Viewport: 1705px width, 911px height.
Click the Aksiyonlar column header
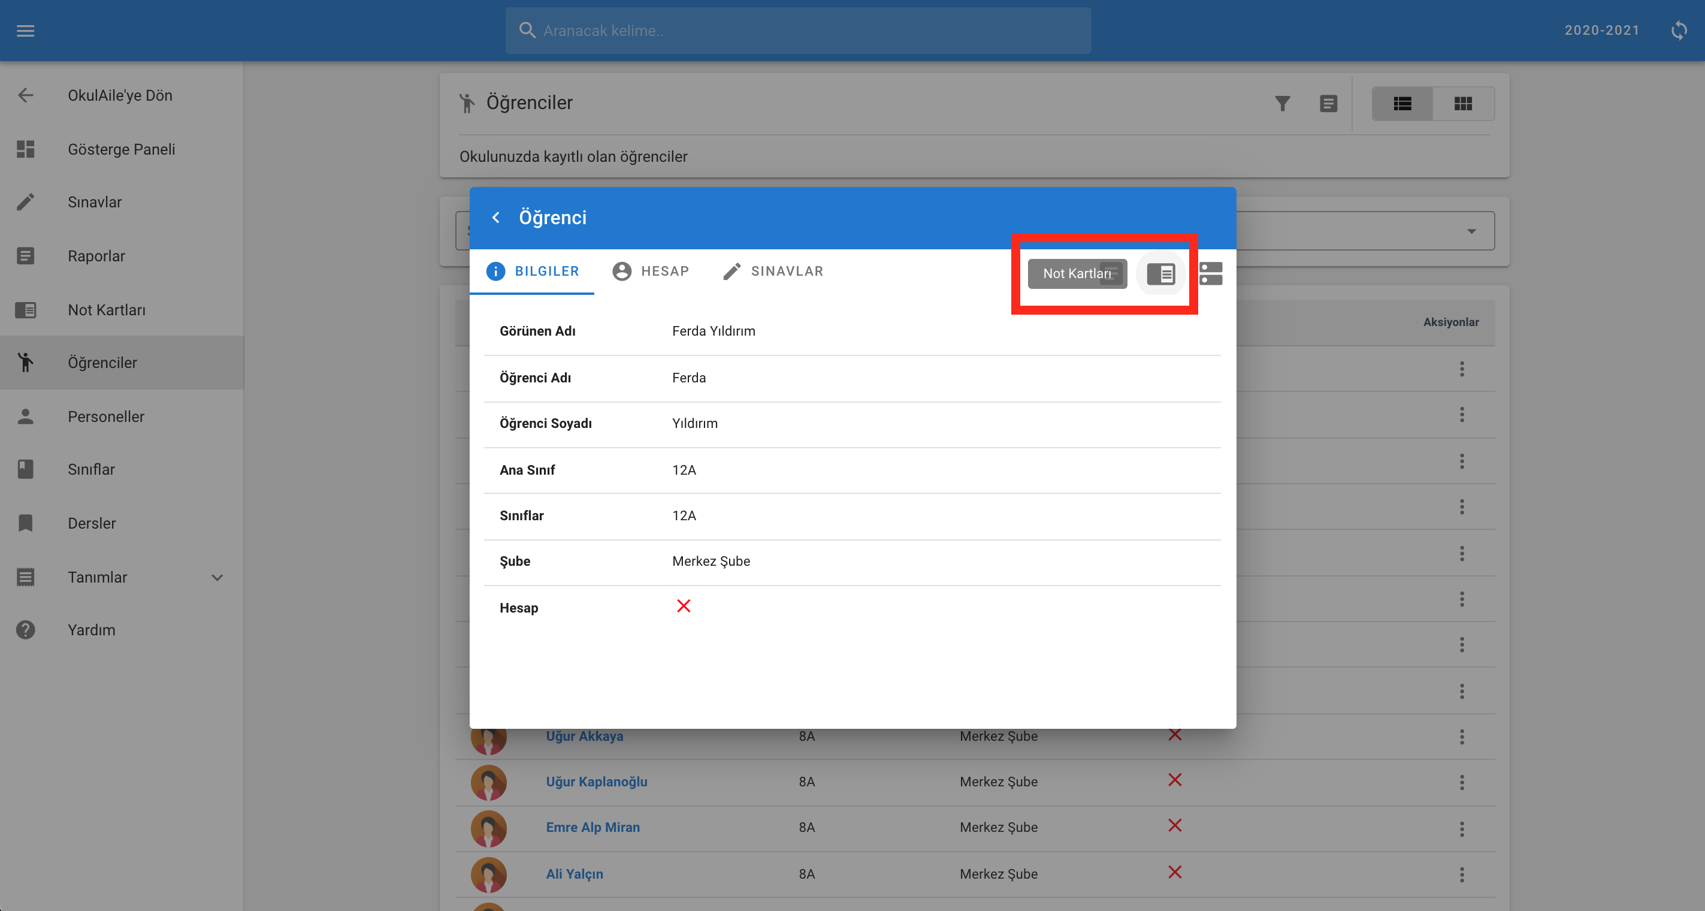pos(1451,322)
